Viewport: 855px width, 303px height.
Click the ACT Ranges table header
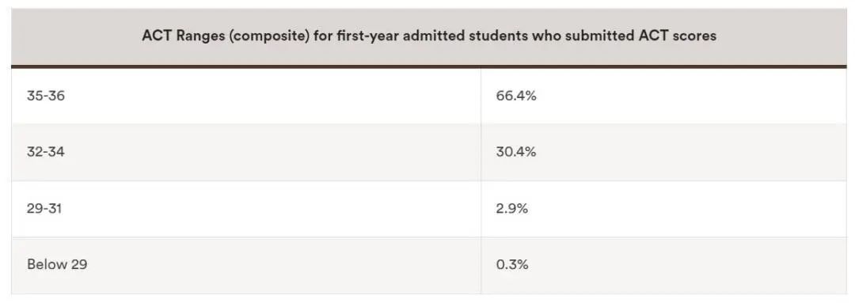pyautogui.click(x=428, y=36)
